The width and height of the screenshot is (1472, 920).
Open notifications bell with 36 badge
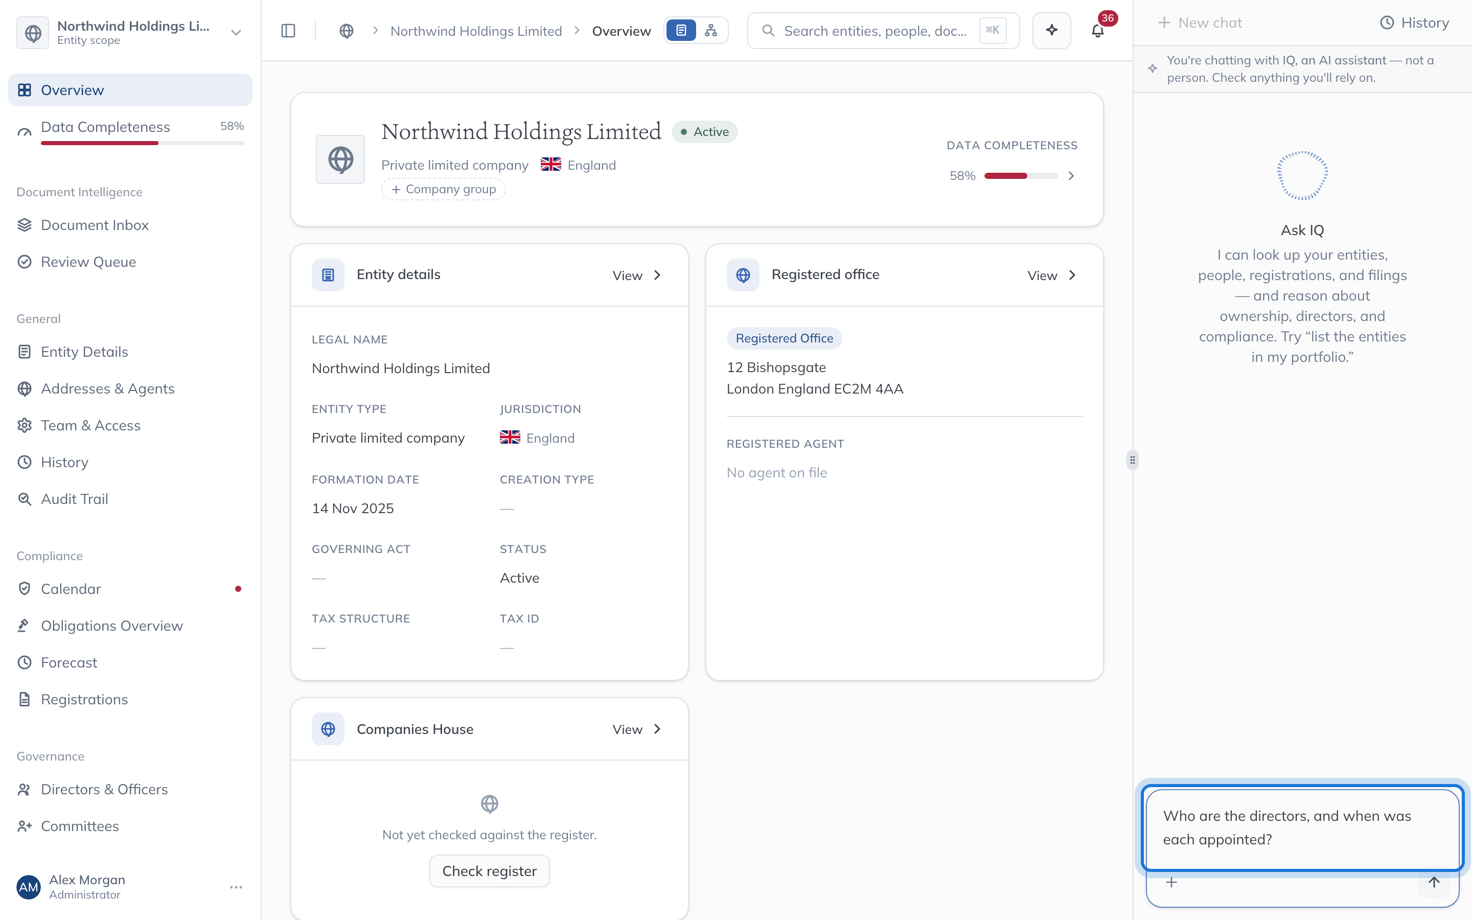pyautogui.click(x=1098, y=31)
